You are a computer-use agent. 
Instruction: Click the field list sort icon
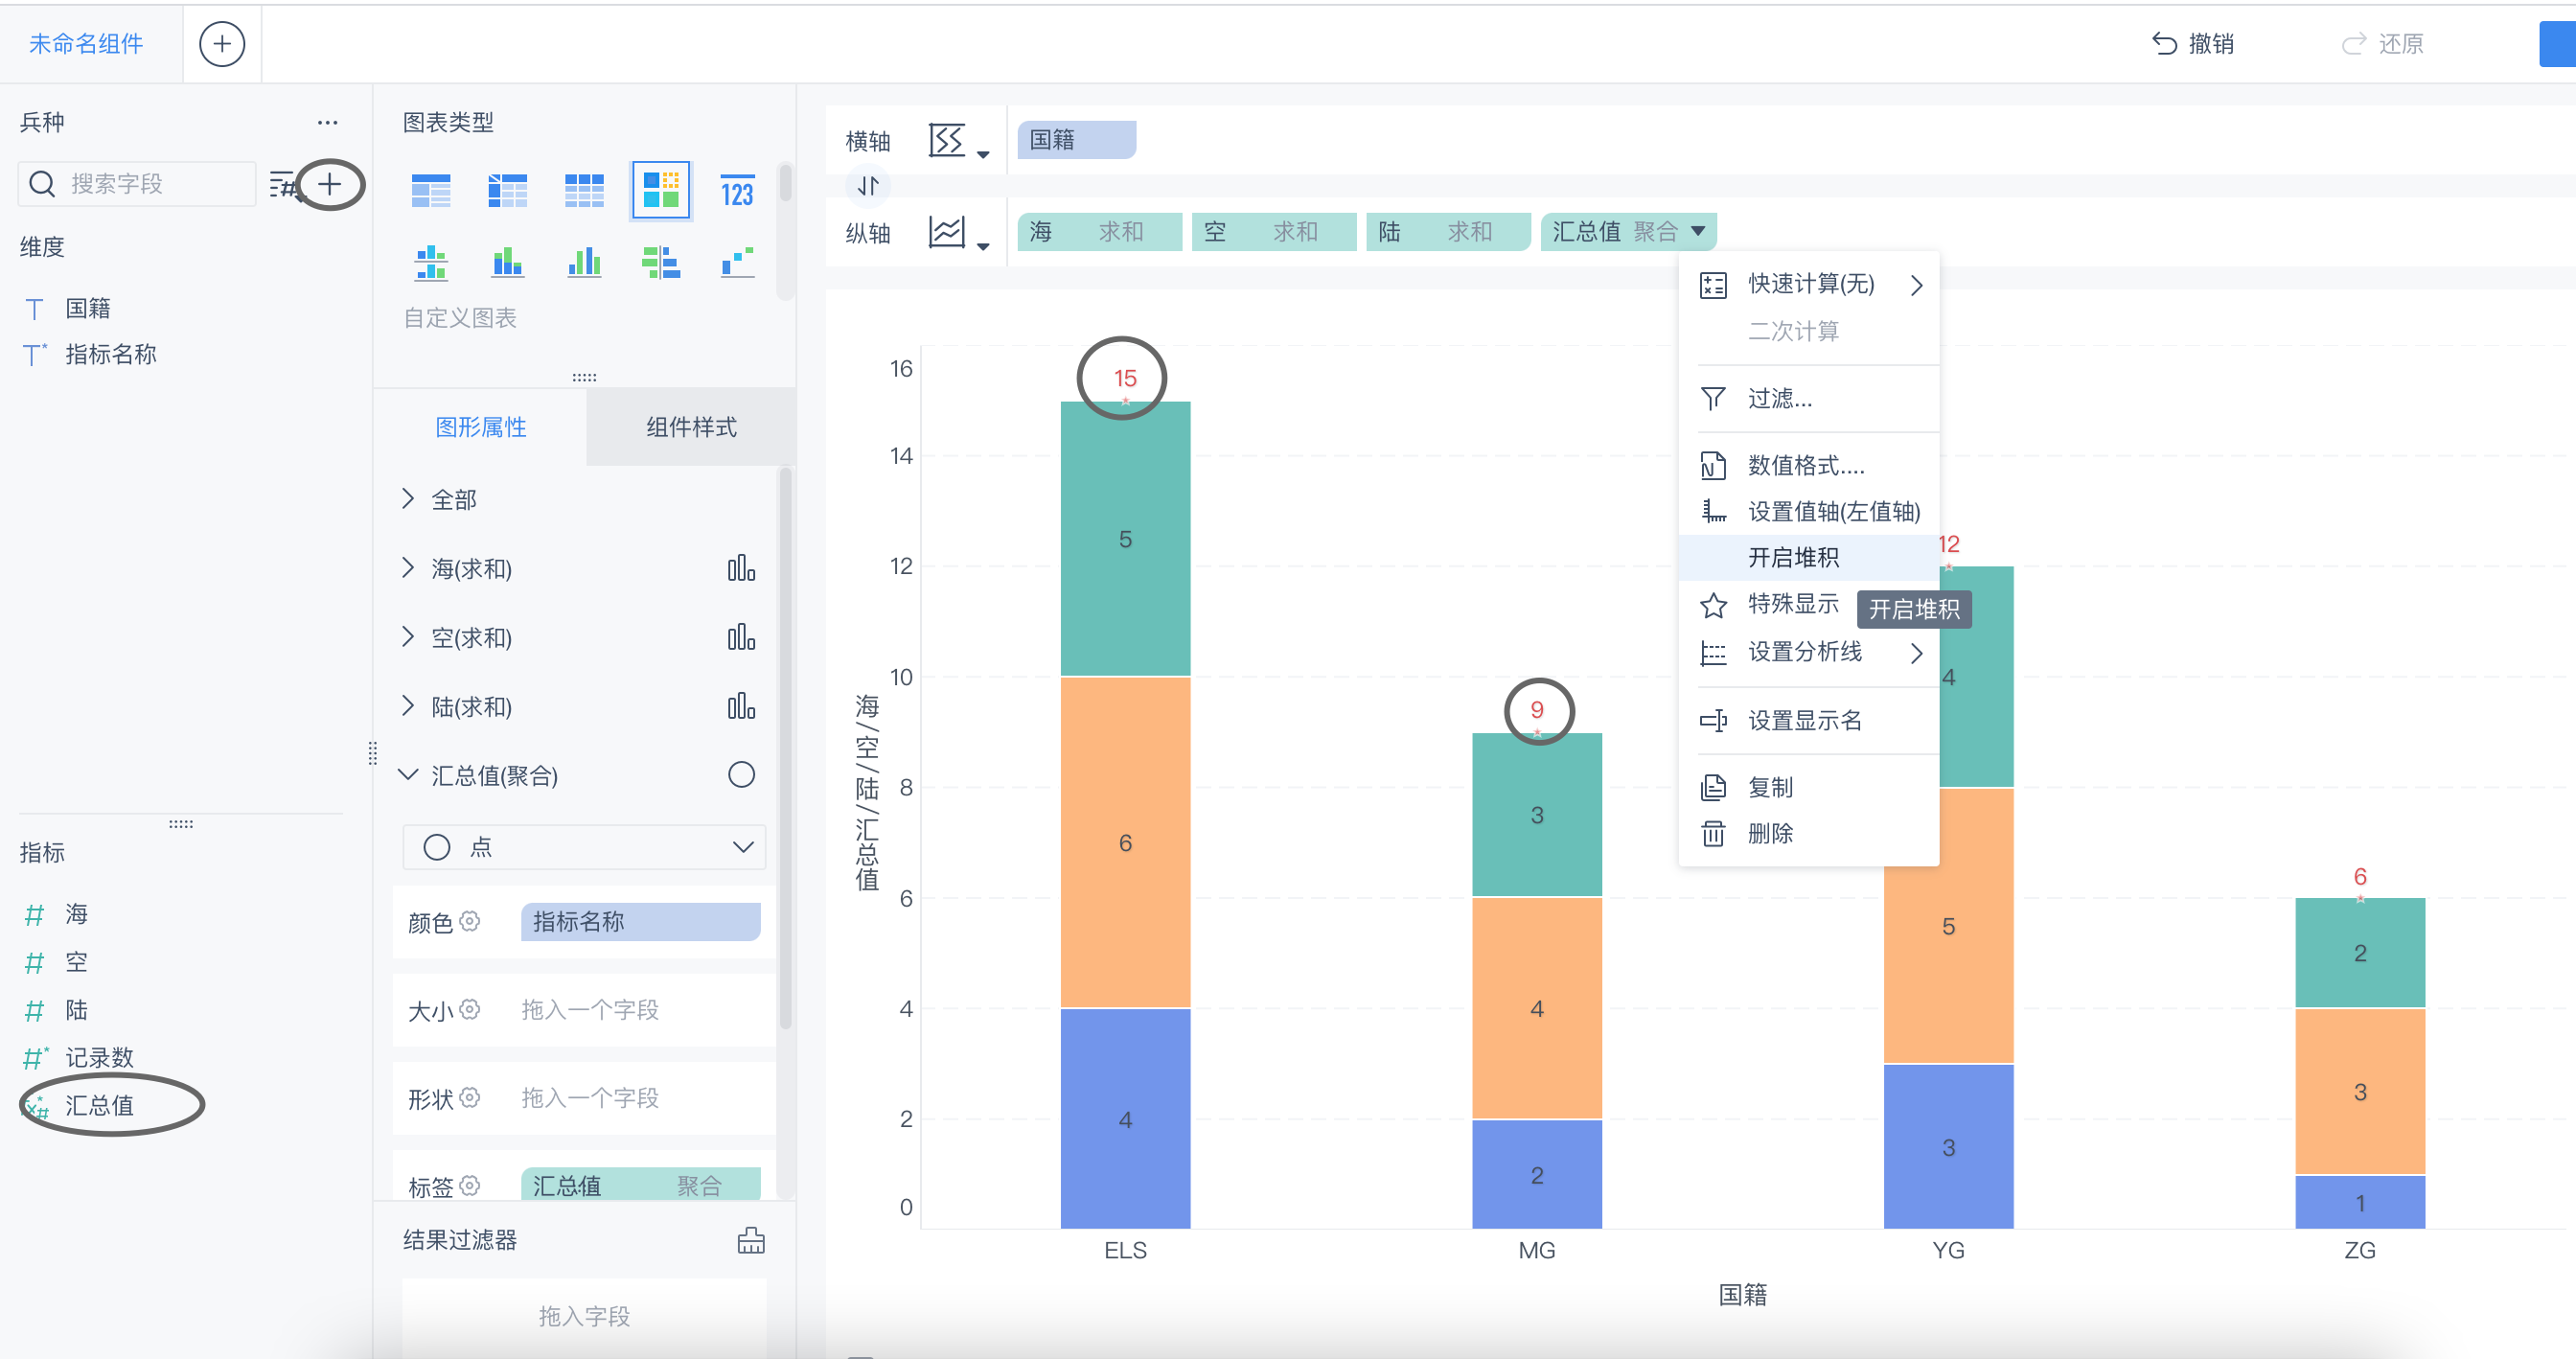coord(284,184)
